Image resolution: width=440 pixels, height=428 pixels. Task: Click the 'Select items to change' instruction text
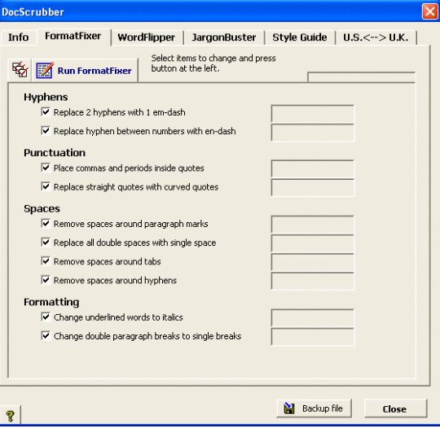point(213,63)
